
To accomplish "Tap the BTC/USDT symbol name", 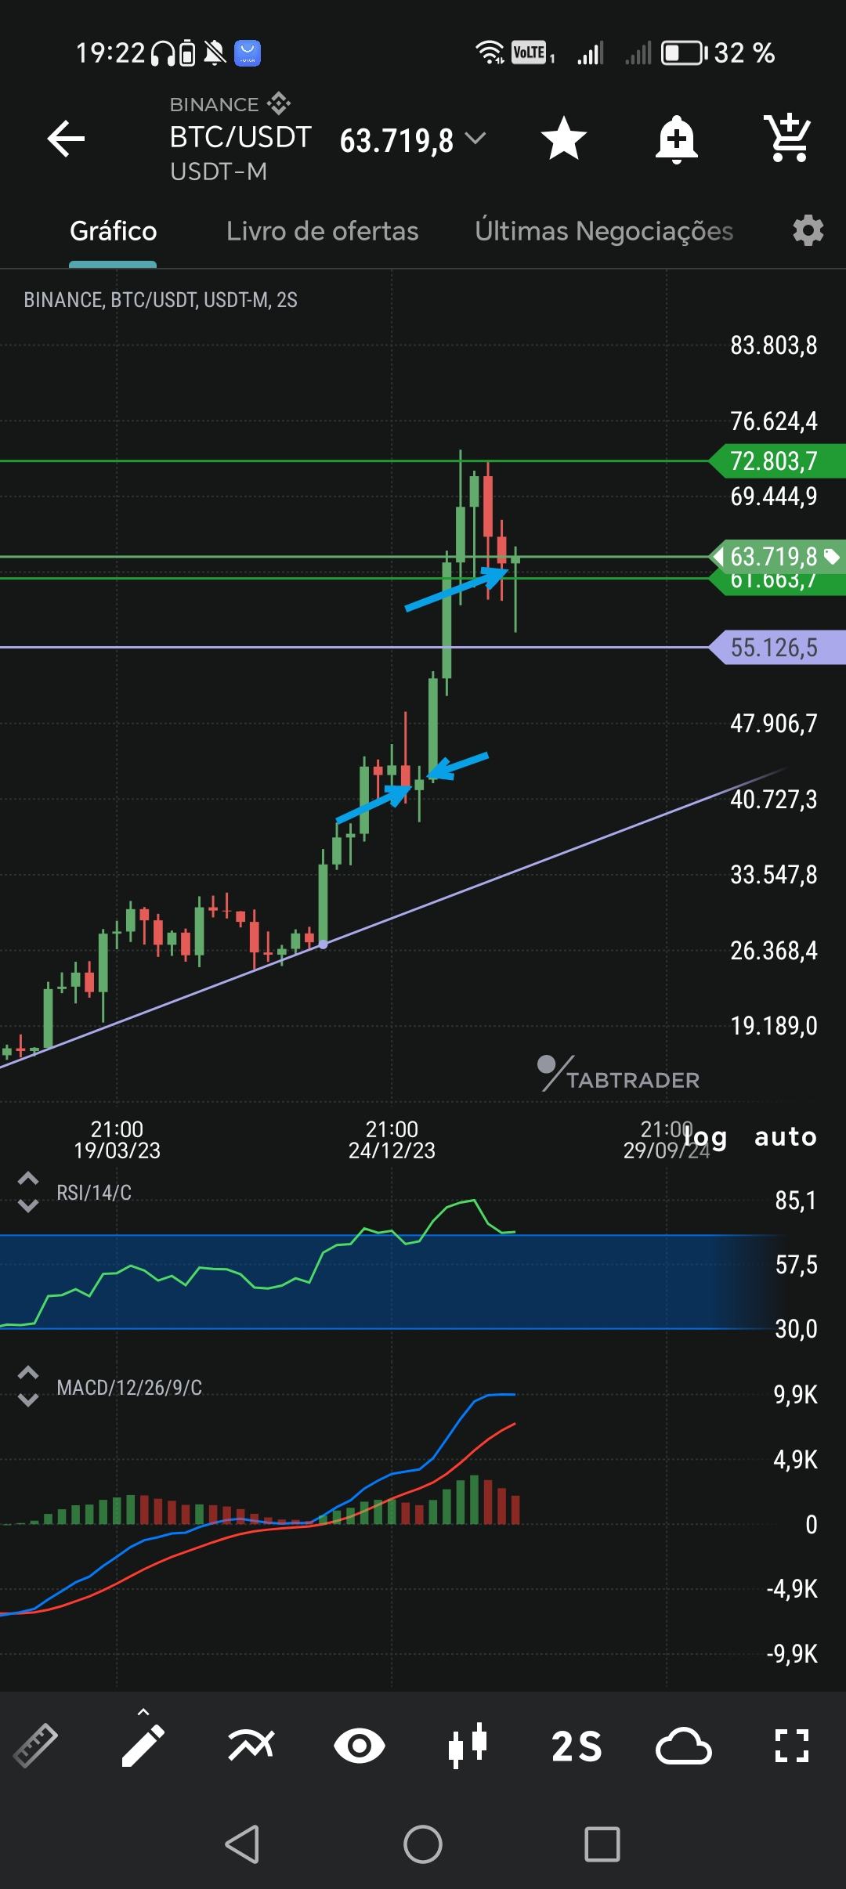I will [240, 137].
